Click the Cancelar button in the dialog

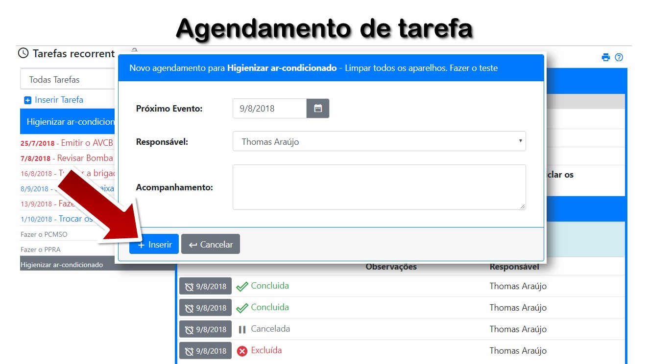click(x=211, y=244)
